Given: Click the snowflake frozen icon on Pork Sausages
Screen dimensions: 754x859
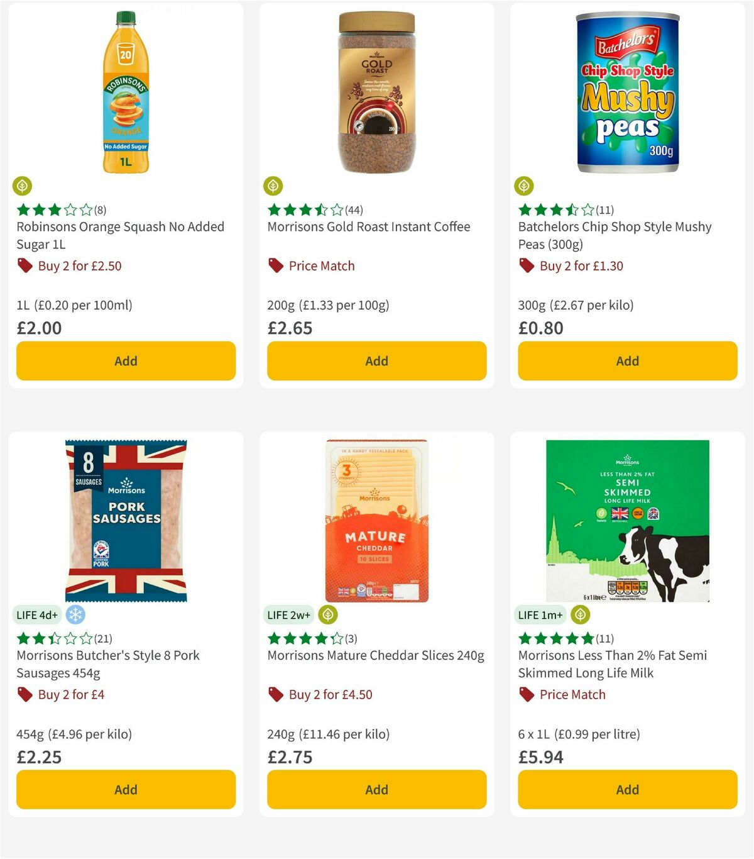Looking at the screenshot, I should click(75, 614).
